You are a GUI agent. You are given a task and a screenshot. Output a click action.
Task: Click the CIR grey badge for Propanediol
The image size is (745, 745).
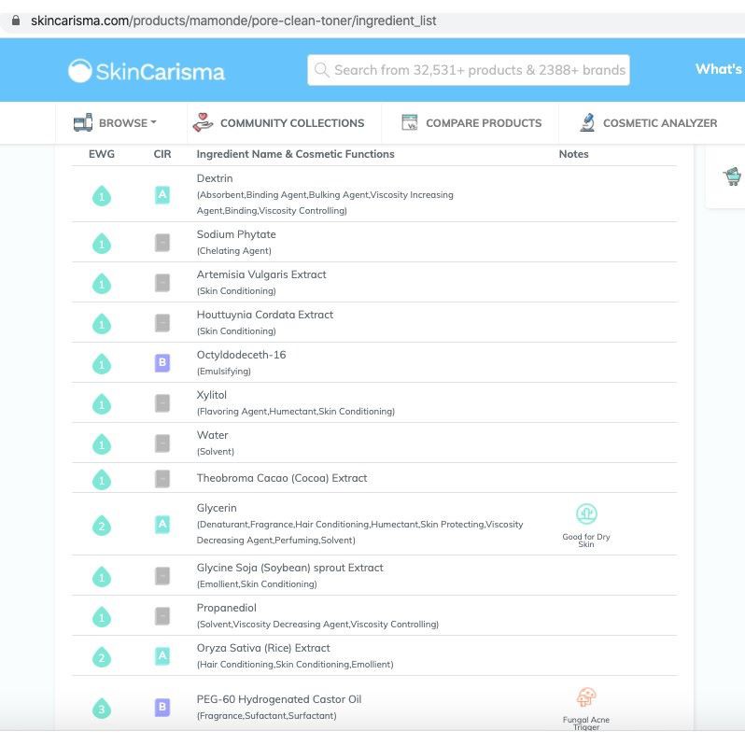pyautogui.click(x=162, y=616)
